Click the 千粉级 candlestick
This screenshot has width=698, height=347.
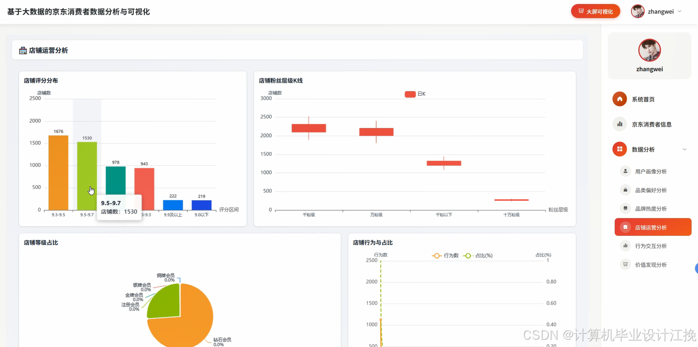tap(309, 128)
